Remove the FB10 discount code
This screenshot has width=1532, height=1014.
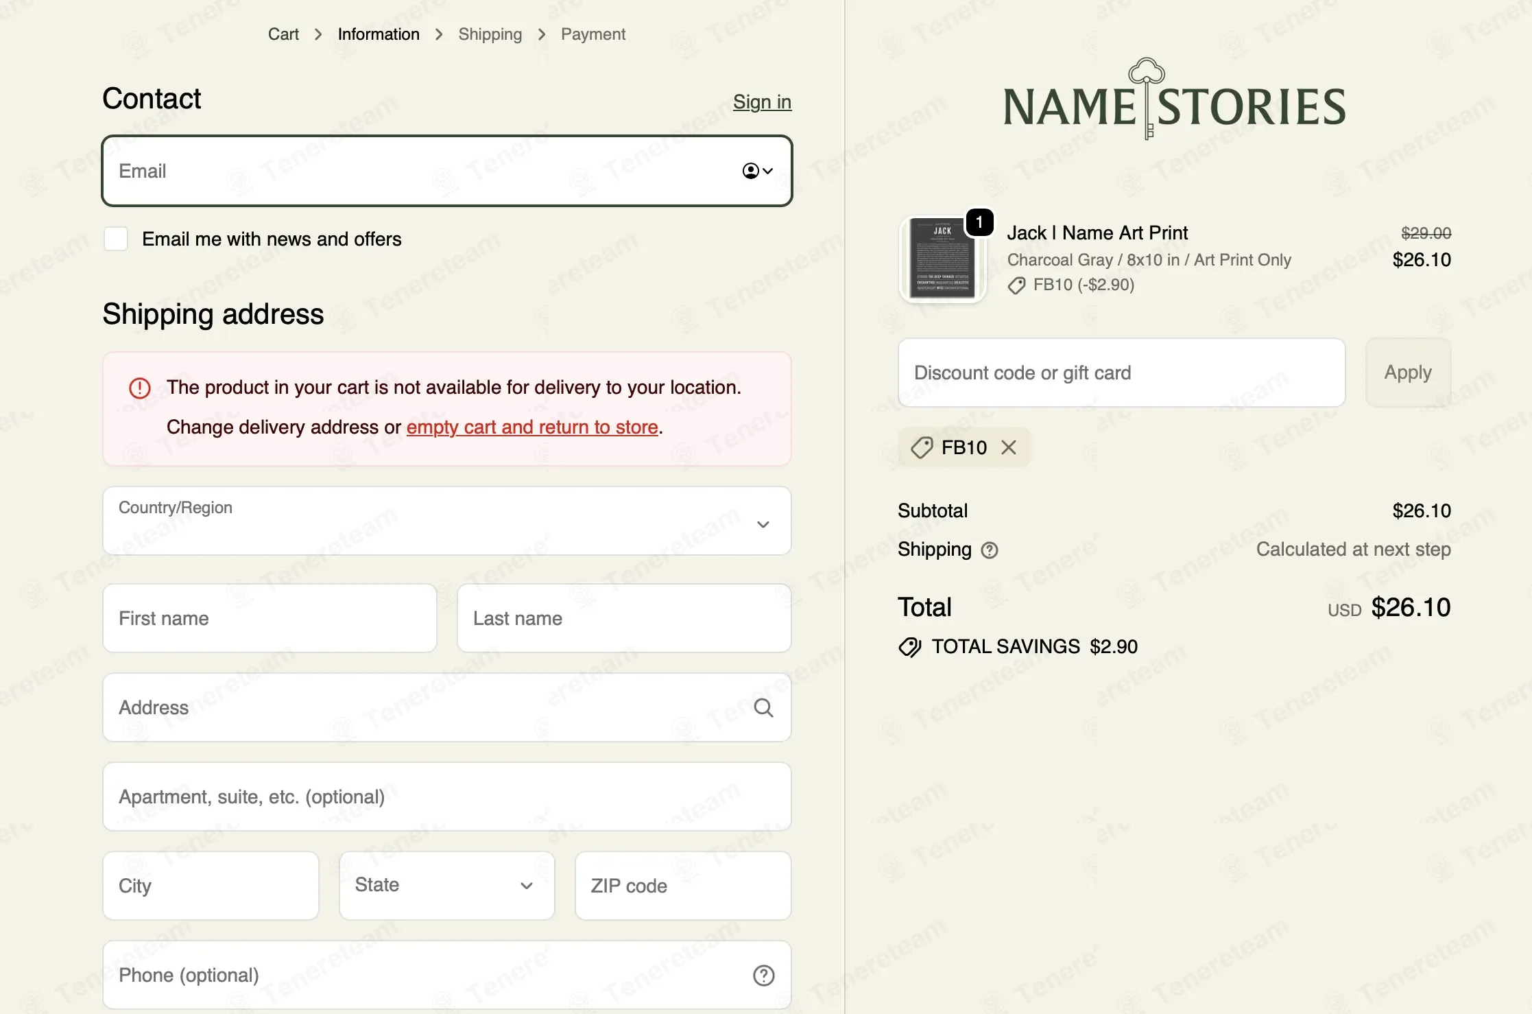click(x=1008, y=447)
